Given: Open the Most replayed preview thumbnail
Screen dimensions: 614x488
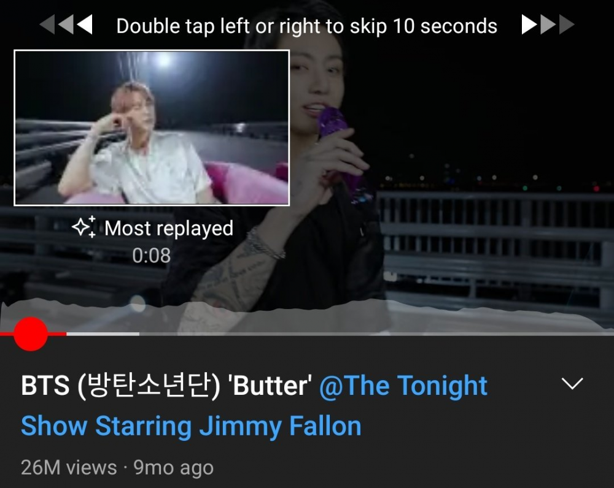Looking at the screenshot, I should pos(152,128).
